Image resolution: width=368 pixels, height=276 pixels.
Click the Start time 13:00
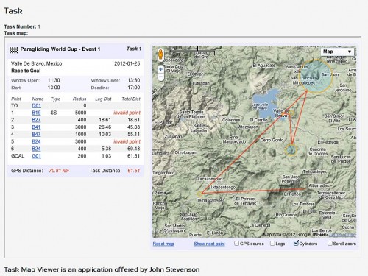(54, 88)
